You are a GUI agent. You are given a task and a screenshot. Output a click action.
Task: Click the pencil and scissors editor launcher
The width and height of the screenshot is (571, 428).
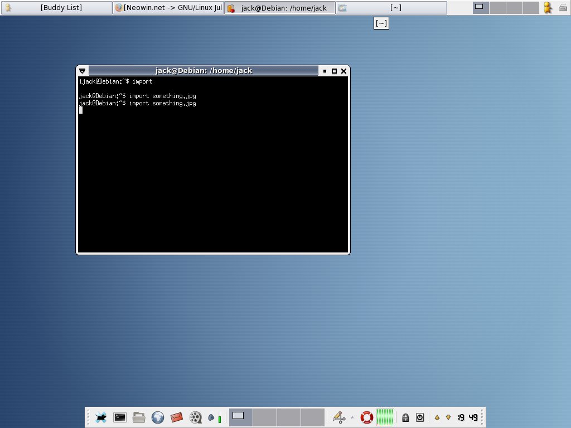point(338,417)
